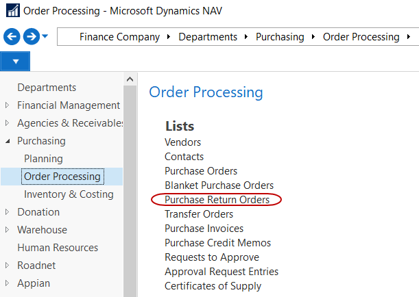The height and width of the screenshot is (297, 419).
Task: Expand the Agencies & Receivables node
Action: coord(8,123)
